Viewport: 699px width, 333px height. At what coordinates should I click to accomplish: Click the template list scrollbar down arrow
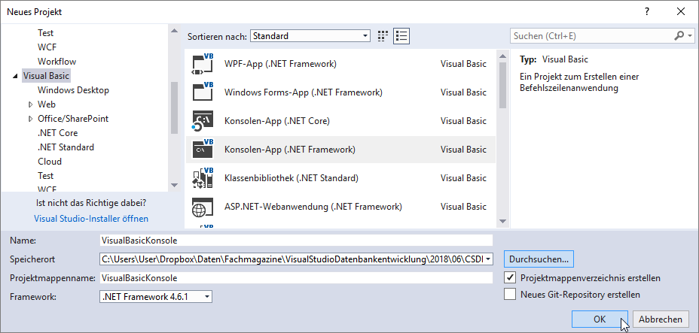(502, 221)
